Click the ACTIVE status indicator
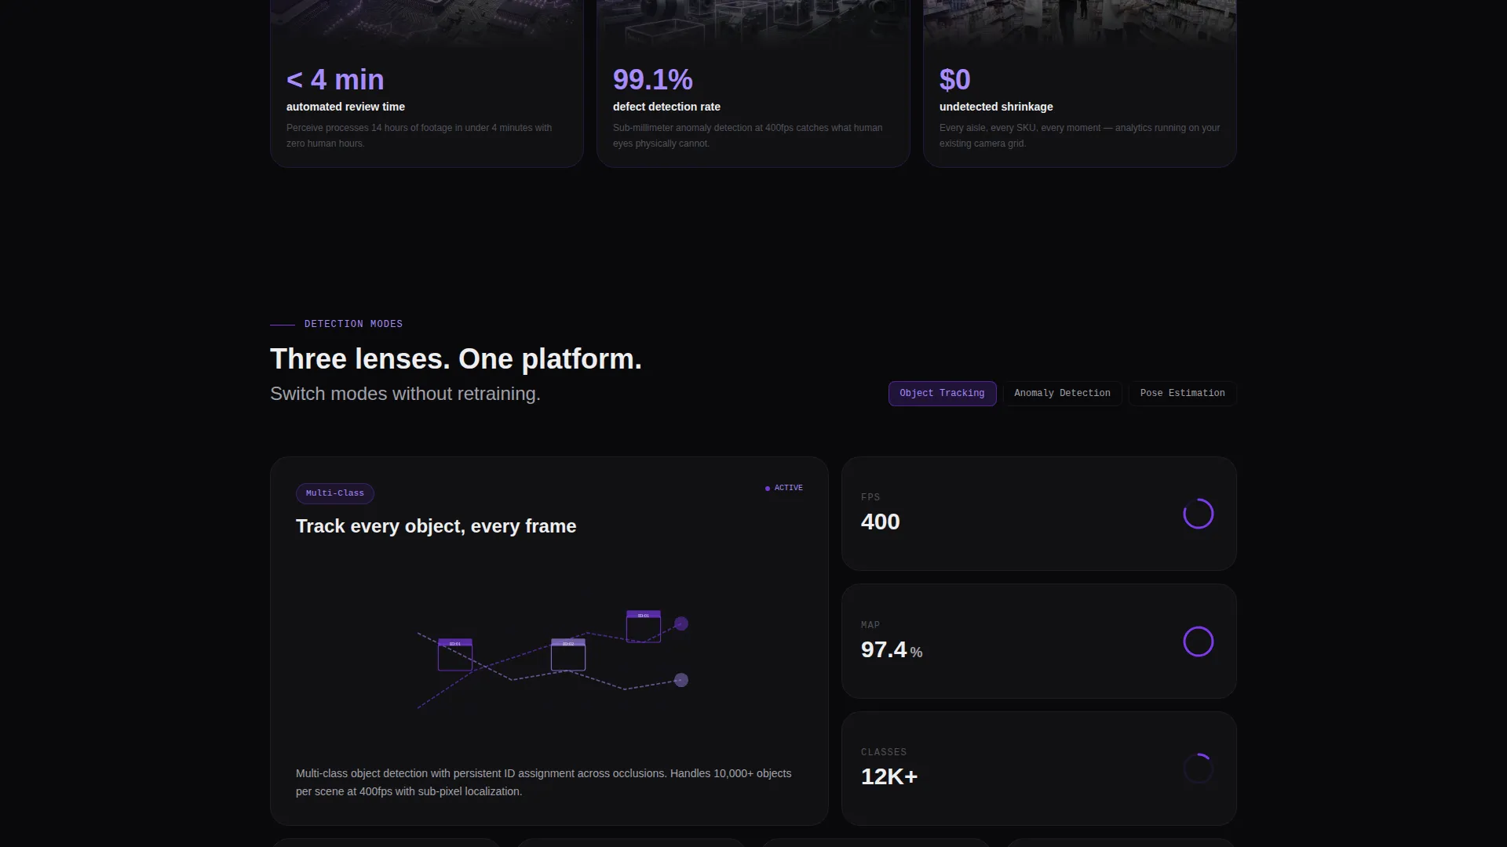 (x=784, y=488)
